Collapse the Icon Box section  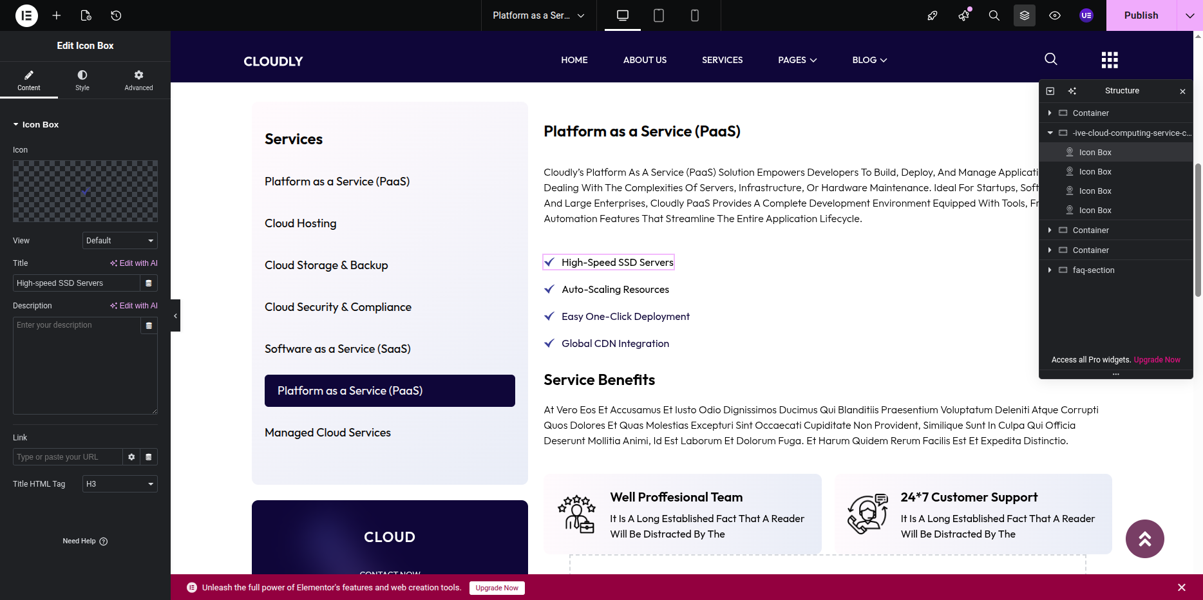pyautogui.click(x=36, y=124)
